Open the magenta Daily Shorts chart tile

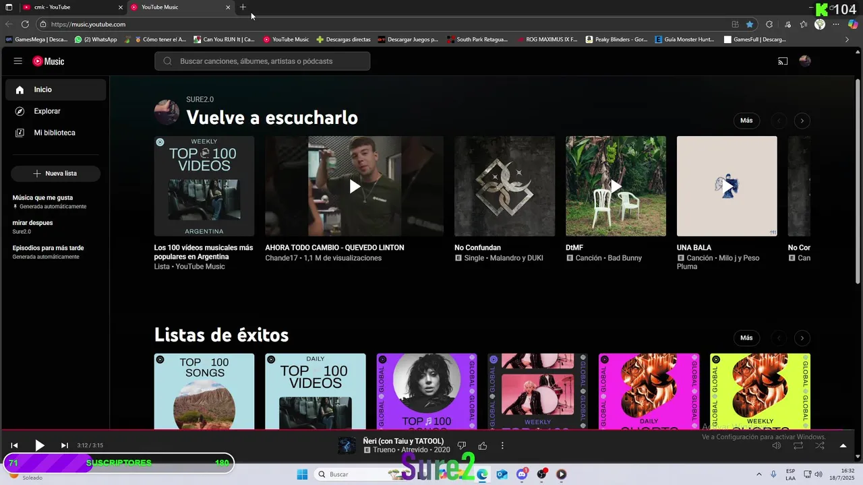click(x=649, y=391)
